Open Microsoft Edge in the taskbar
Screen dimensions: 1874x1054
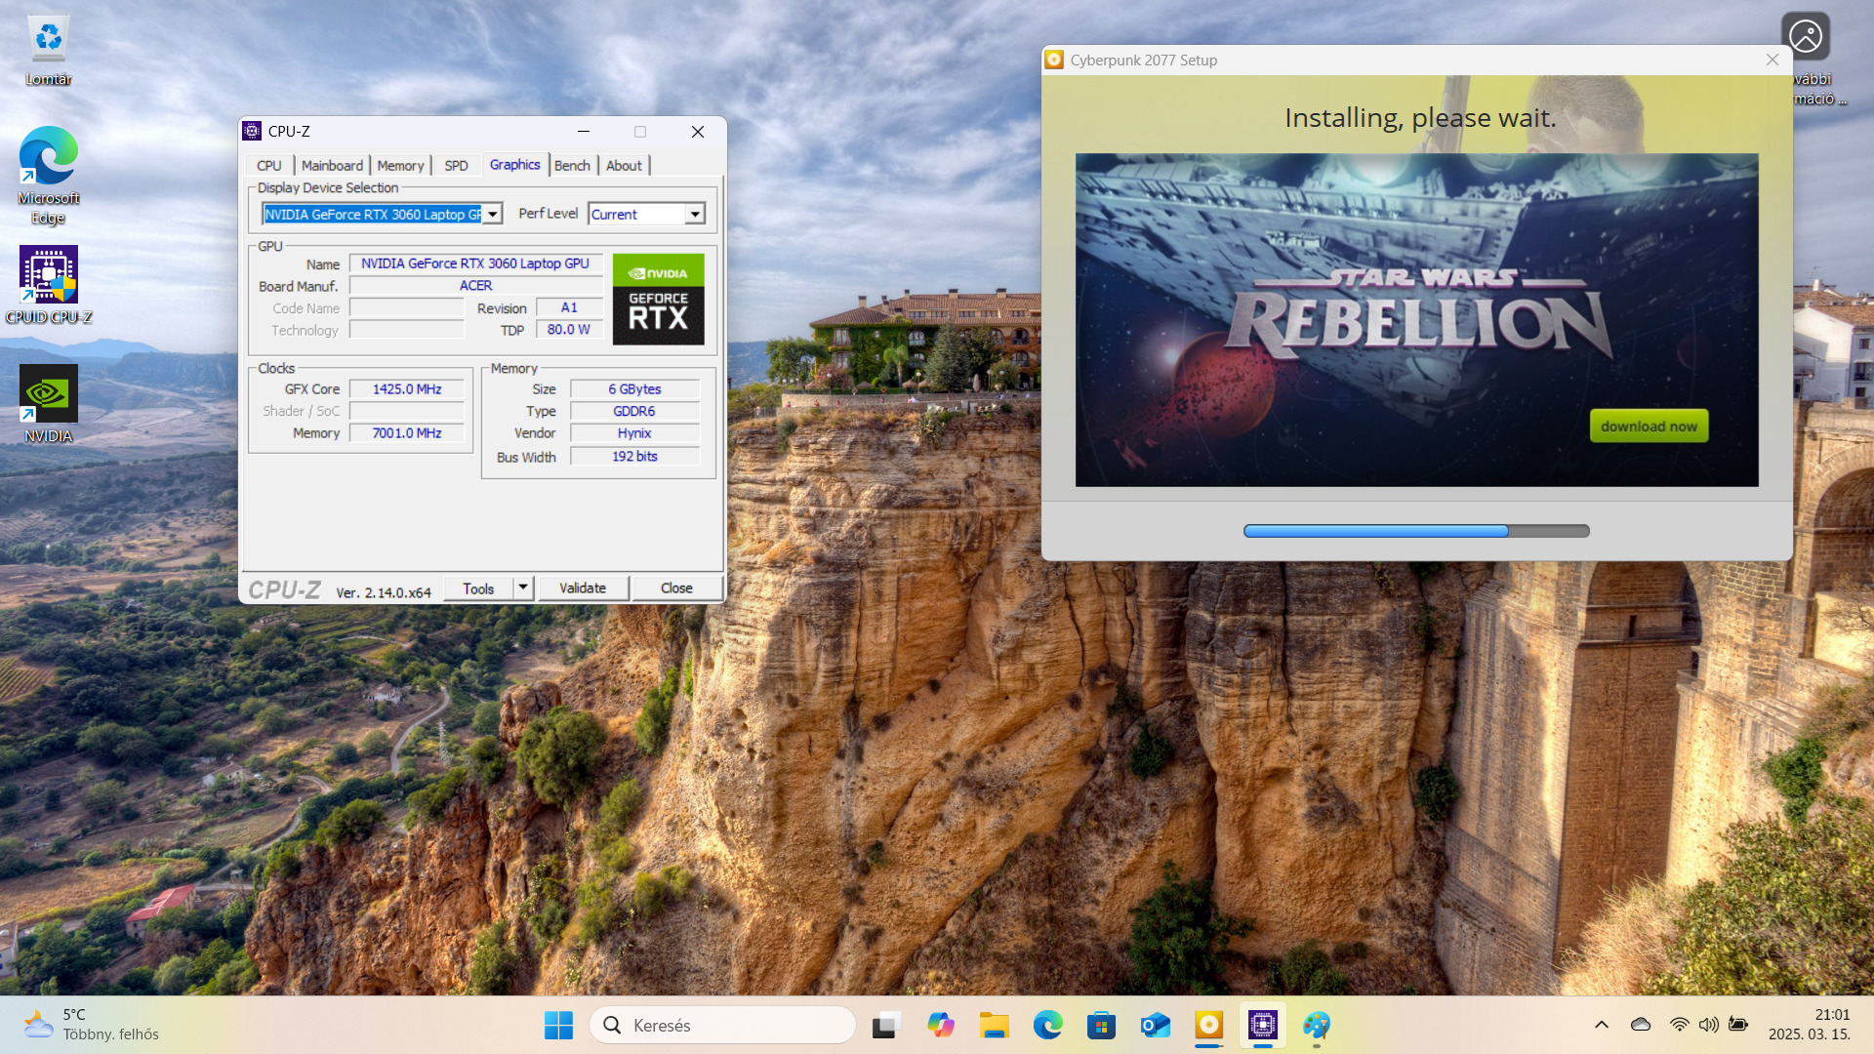[1048, 1025]
